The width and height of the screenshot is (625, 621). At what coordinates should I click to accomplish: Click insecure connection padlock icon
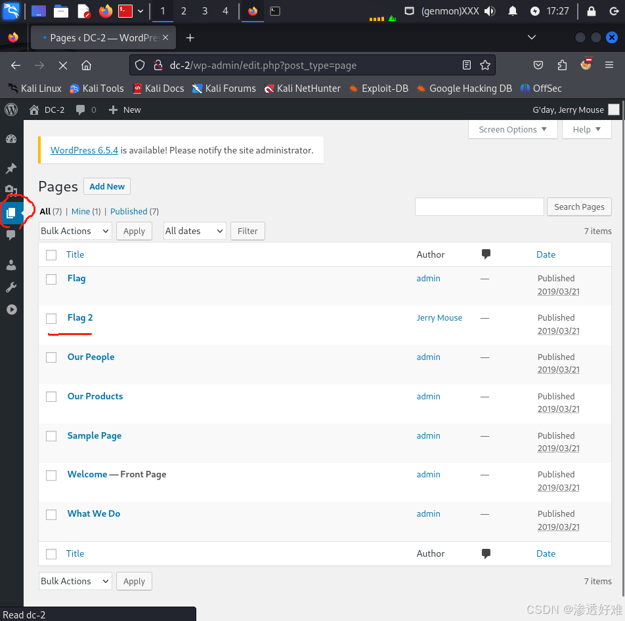(x=158, y=65)
